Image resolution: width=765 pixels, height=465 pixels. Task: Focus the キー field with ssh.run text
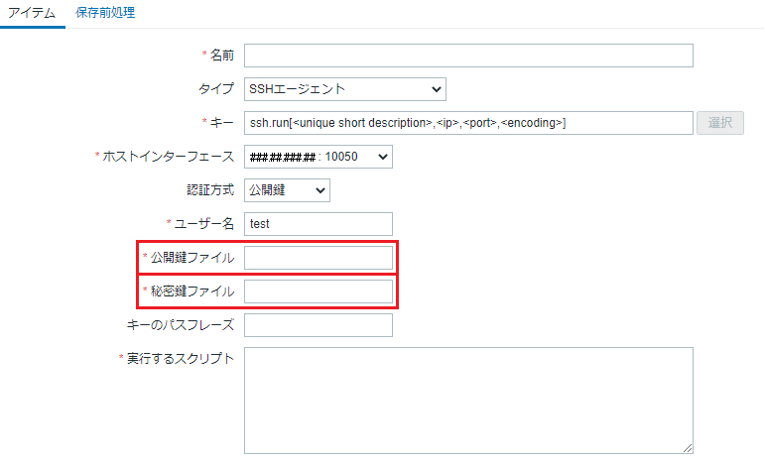click(x=468, y=123)
